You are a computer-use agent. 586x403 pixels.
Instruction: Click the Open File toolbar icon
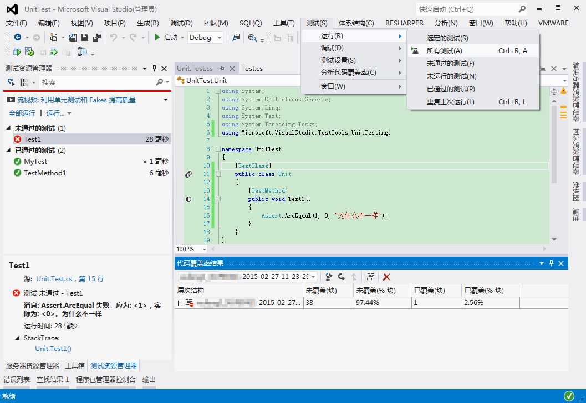click(73, 37)
